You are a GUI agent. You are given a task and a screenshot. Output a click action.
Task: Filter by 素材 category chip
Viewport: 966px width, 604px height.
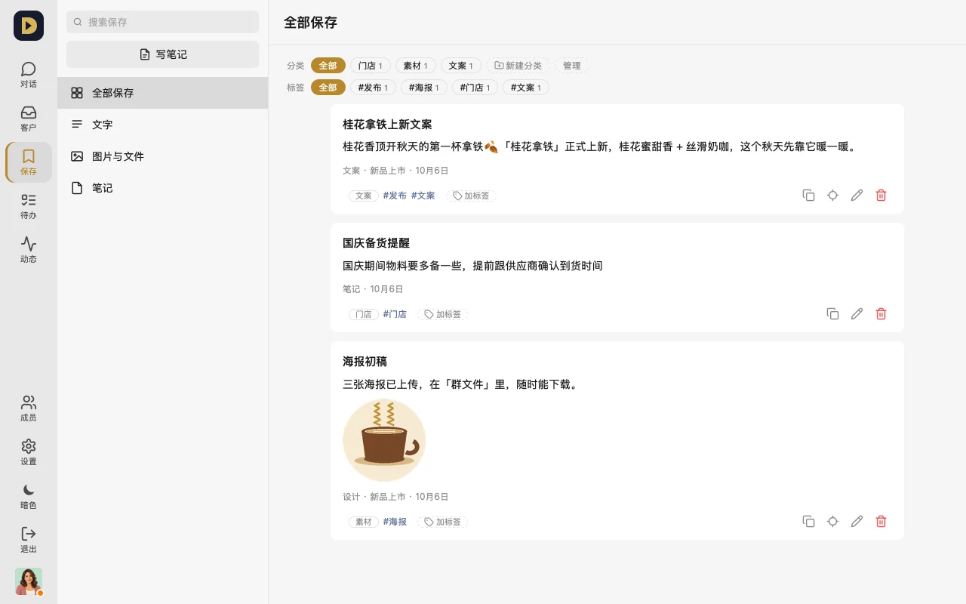(416, 66)
